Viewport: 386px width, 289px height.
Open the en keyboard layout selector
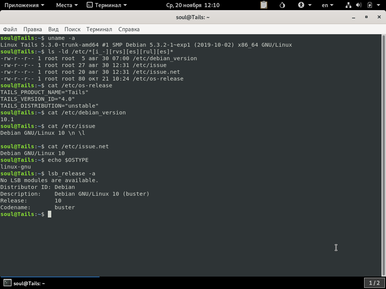pos(328,5)
